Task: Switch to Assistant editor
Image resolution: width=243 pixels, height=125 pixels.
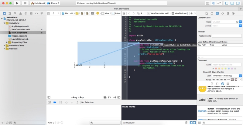Action: pyautogui.click(x=214, y=3)
